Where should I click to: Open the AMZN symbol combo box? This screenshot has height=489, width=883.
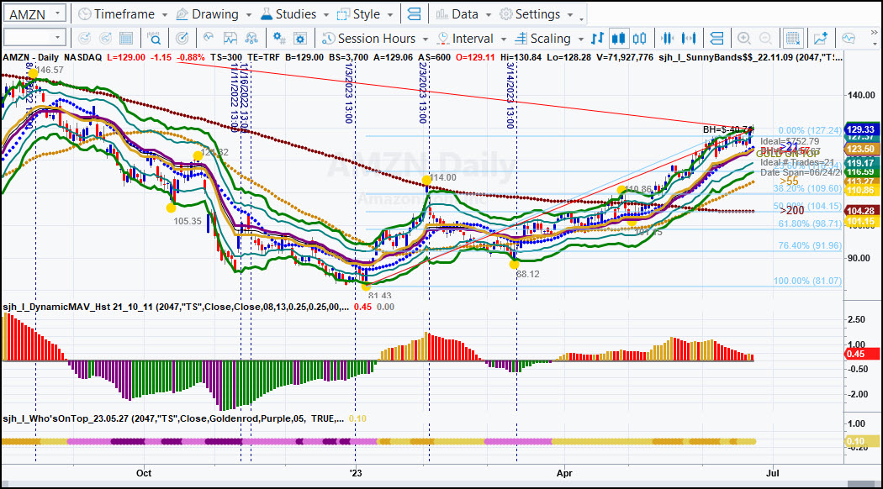35,13
